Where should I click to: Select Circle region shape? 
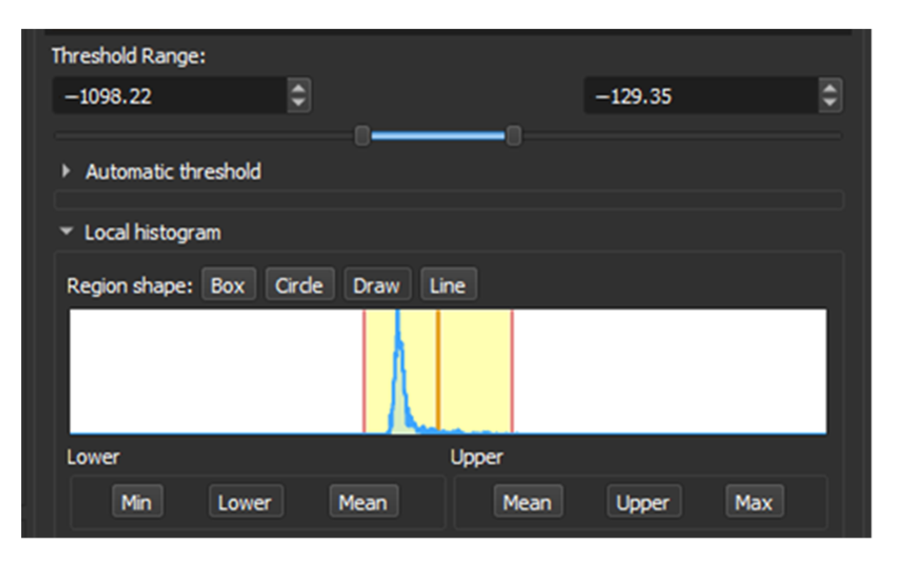pos(299,285)
